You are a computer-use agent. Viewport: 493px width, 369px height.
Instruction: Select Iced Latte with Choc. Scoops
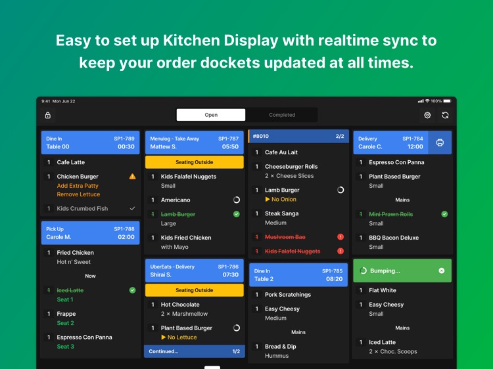(x=402, y=347)
